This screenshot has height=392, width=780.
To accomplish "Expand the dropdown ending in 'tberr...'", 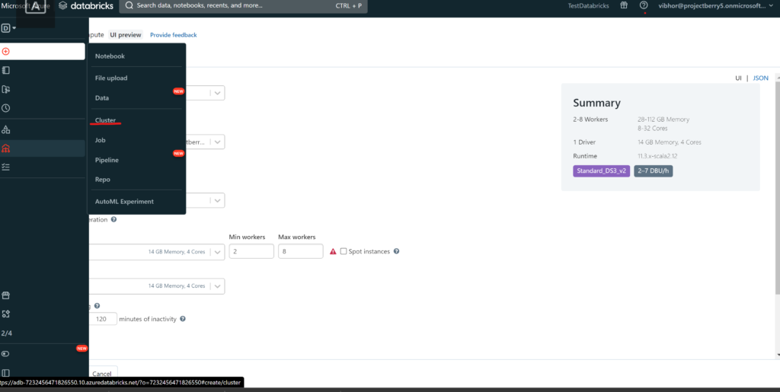I will tap(217, 142).
